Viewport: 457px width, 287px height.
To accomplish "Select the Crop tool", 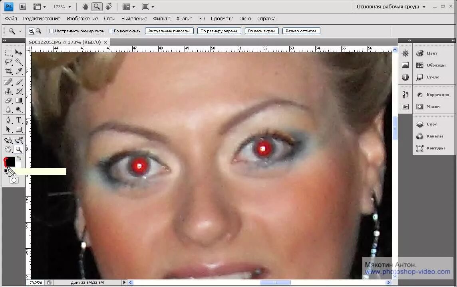I will coord(8,71).
